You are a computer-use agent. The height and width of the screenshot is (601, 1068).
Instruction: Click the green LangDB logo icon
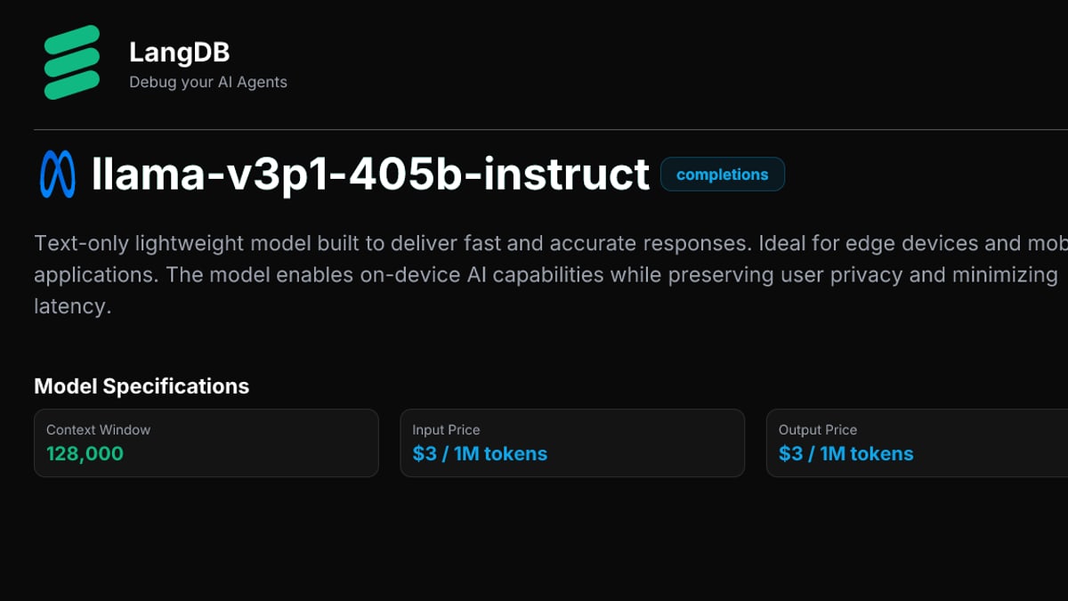(72, 62)
